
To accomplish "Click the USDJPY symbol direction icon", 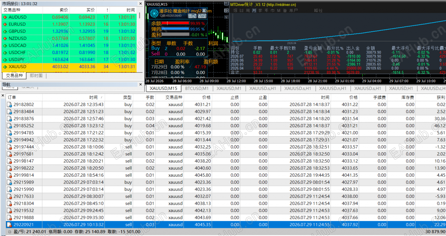I will click(x=5, y=60).
